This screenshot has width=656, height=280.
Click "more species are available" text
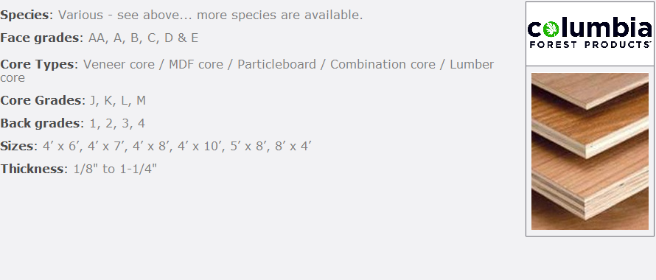click(280, 15)
